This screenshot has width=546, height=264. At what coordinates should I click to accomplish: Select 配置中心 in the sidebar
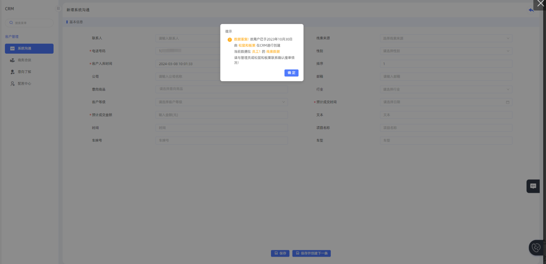pyautogui.click(x=24, y=84)
